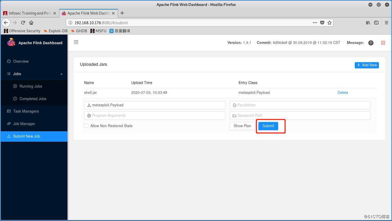Bookmark this page with star icon
The image size is (392, 221).
click(x=329, y=23)
